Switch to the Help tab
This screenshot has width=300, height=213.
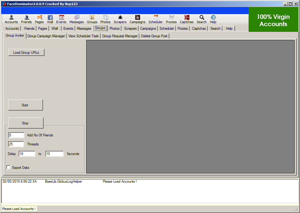tap(229, 29)
